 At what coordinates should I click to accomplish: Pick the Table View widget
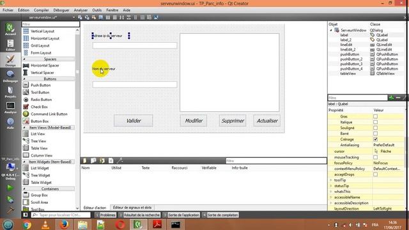pos(39,148)
